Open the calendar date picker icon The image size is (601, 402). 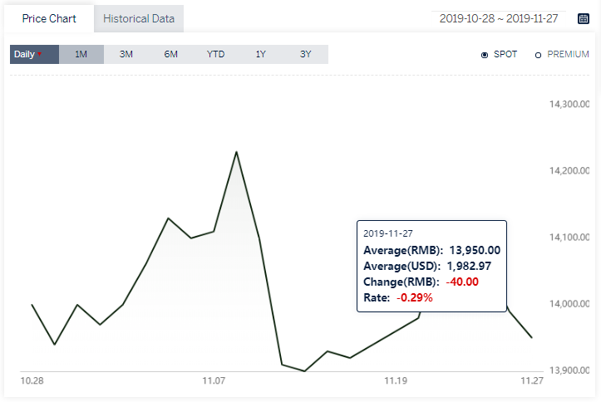(584, 18)
